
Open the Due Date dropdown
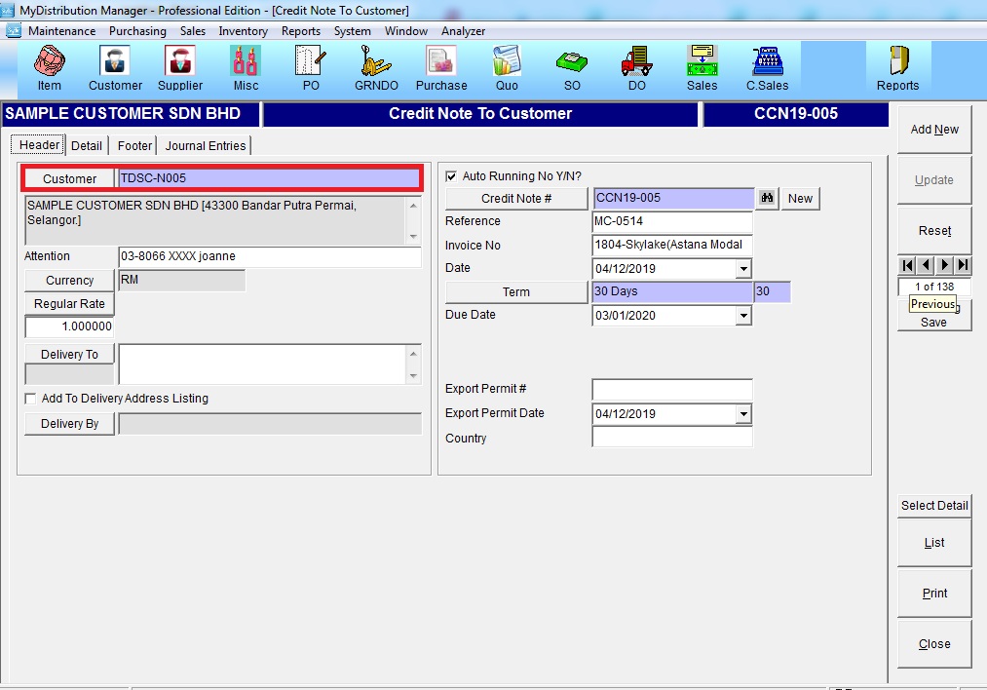click(743, 316)
